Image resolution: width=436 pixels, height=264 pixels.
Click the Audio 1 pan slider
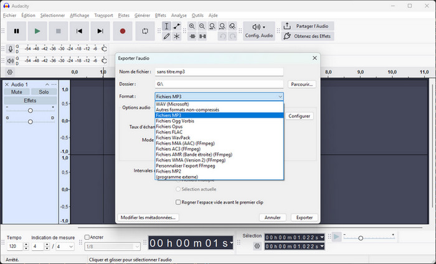click(x=30, y=122)
